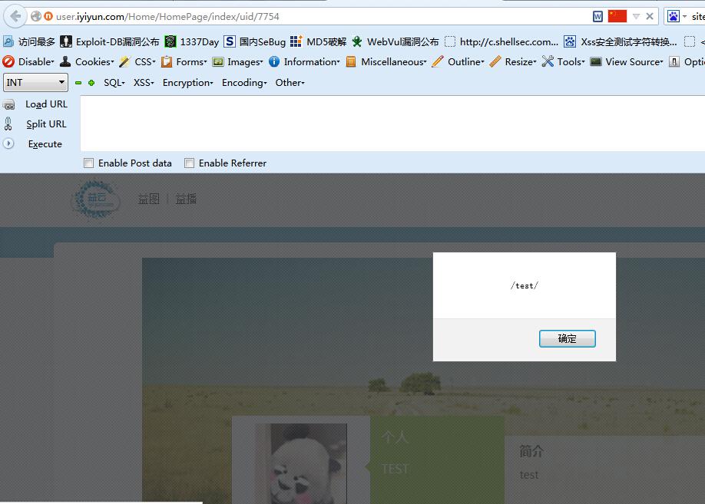The height and width of the screenshot is (504, 705).
Task: Open the Tools dropdown menu
Action: tap(564, 61)
